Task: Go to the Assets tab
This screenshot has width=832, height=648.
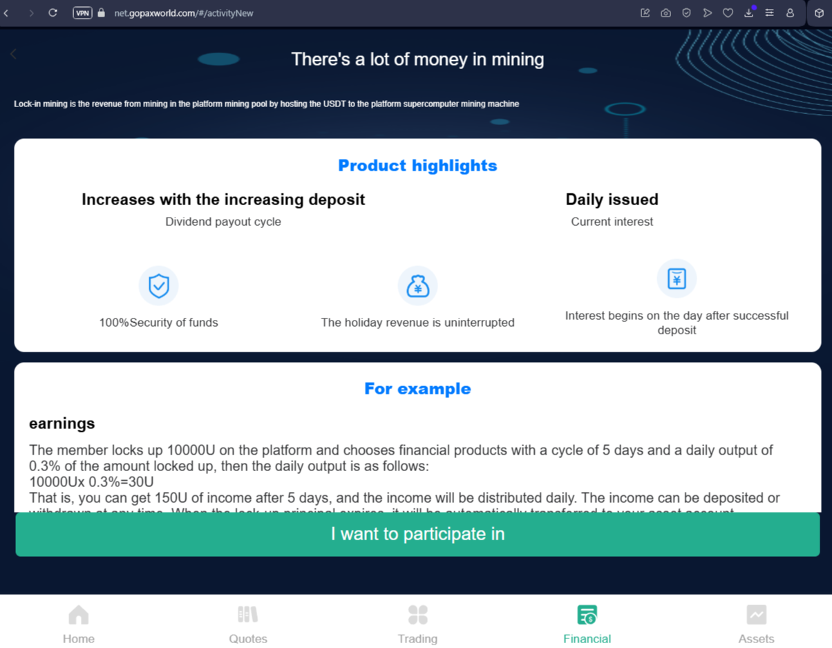Action: tap(756, 625)
